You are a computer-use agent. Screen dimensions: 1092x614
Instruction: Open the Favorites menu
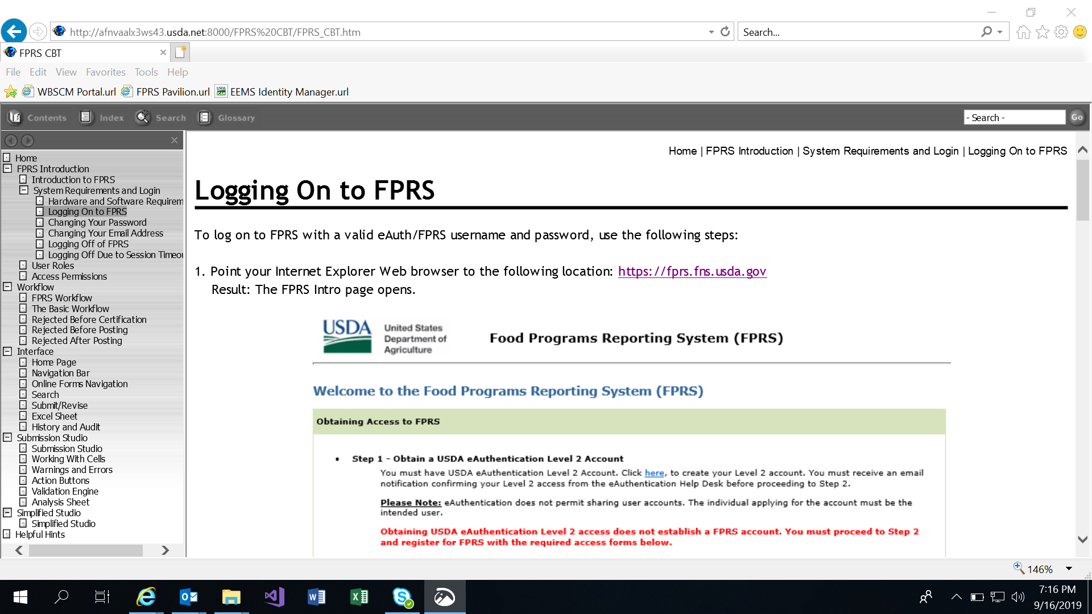click(105, 72)
